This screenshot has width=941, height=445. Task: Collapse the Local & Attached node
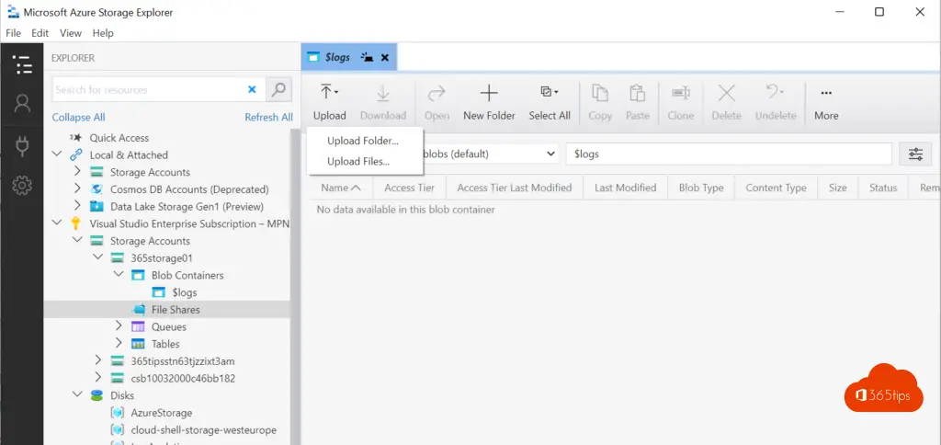[x=57, y=154]
